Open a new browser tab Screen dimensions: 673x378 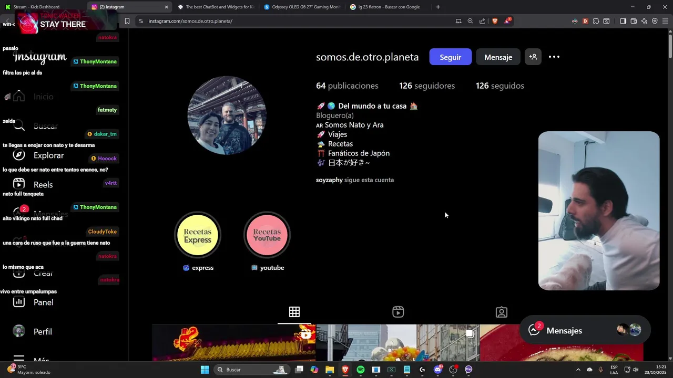tap(438, 7)
